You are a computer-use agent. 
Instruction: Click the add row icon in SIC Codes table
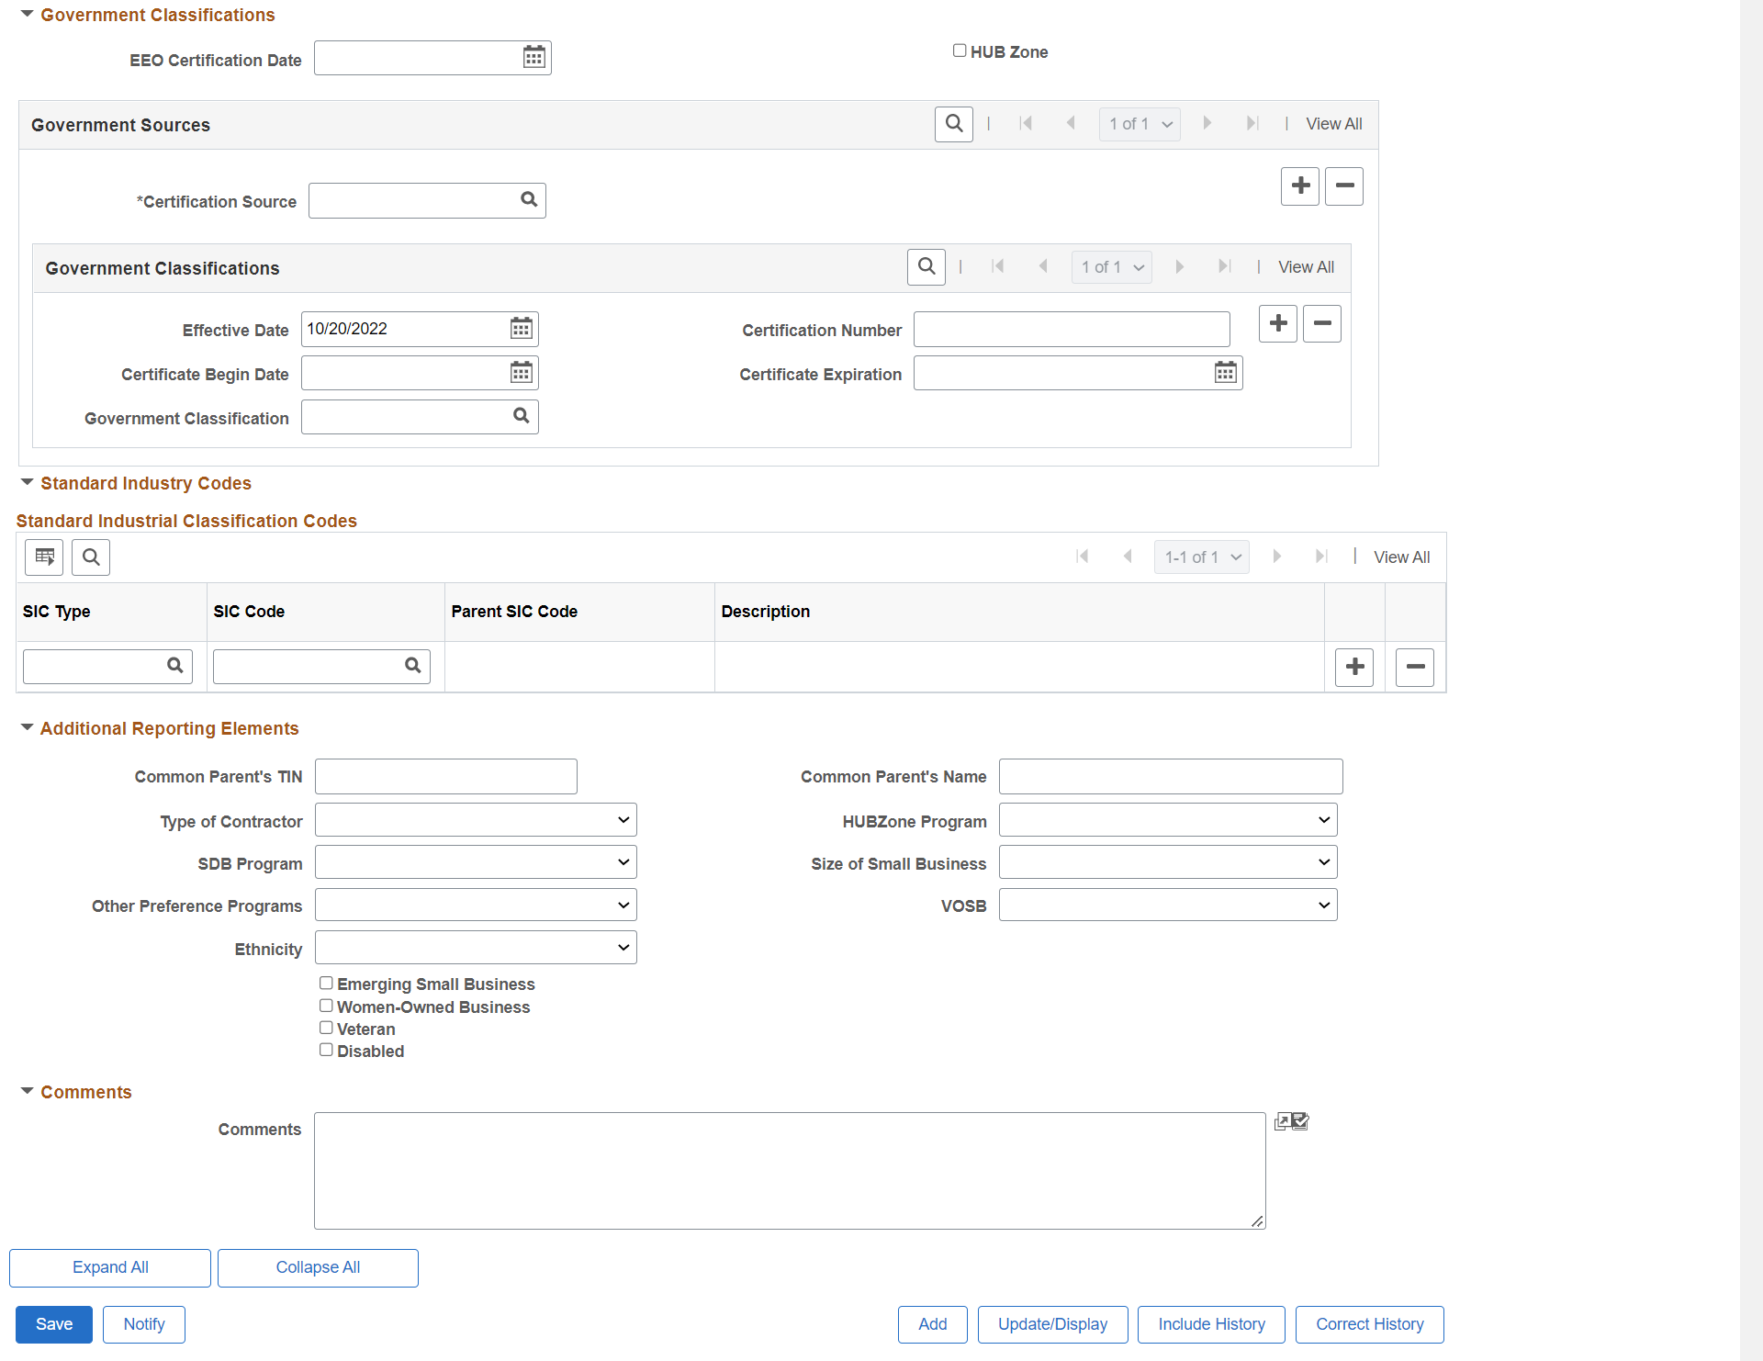pos(1354,665)
